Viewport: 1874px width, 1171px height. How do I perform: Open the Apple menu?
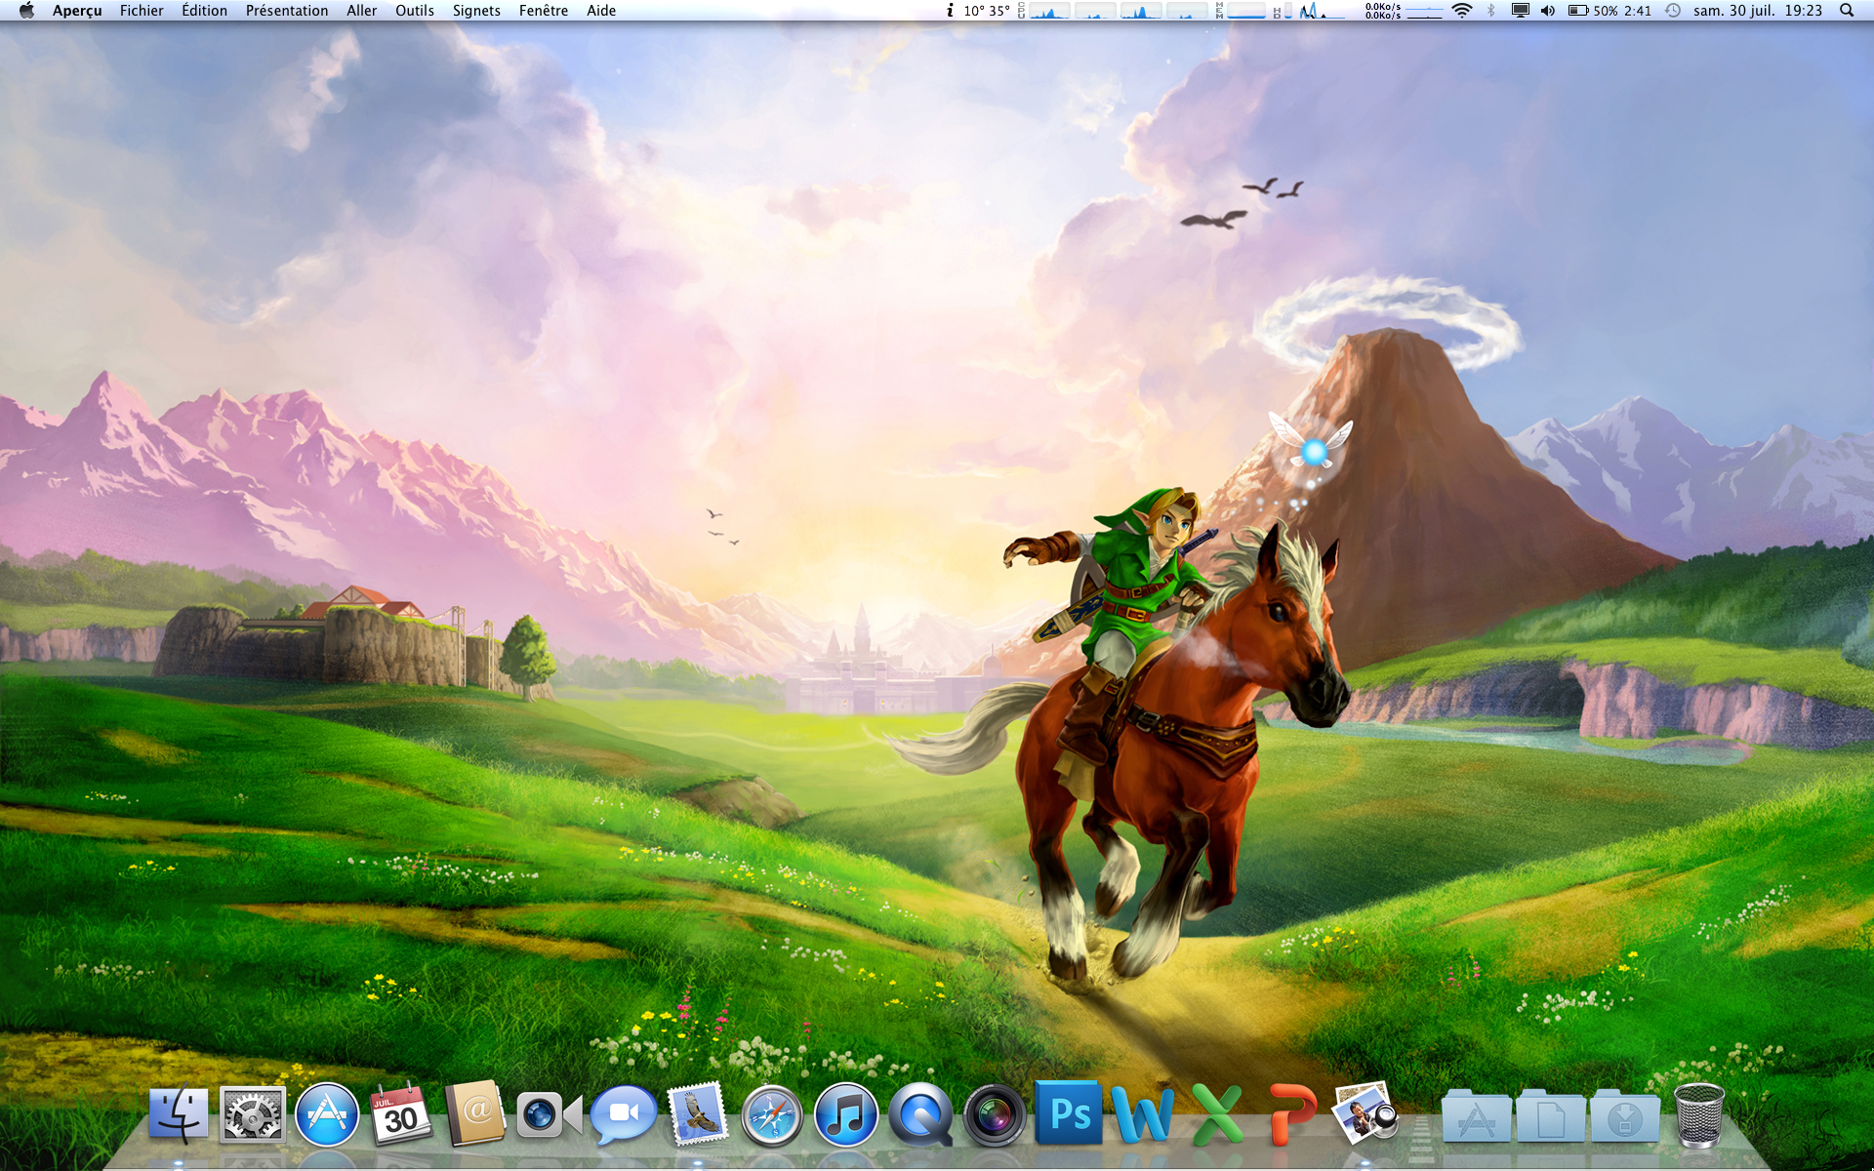coord(26,10)
